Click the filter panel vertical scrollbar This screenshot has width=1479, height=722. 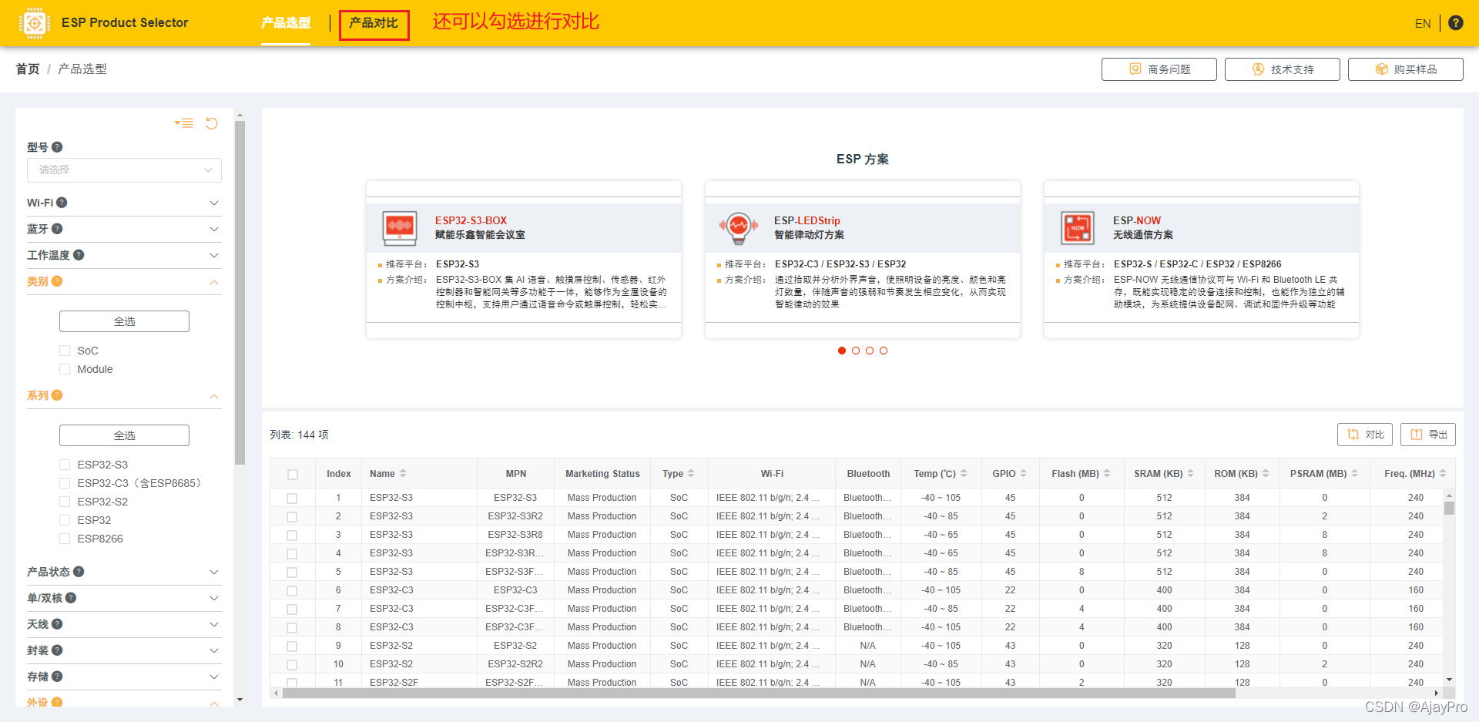240,293
